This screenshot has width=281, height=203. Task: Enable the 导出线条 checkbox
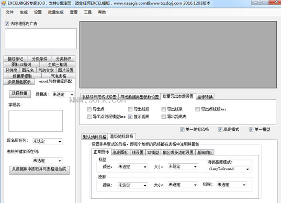click(x=163, y=109)
